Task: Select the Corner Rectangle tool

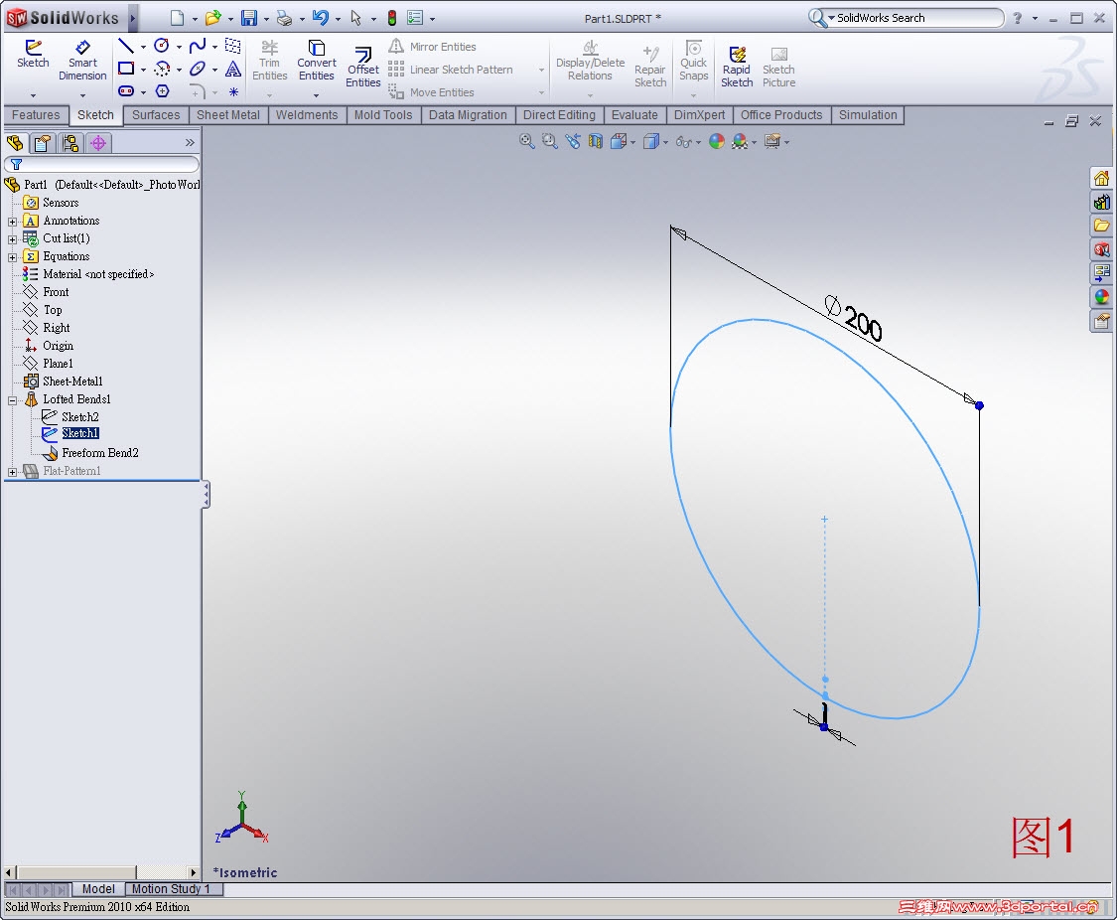Action: tap(126, 70)
